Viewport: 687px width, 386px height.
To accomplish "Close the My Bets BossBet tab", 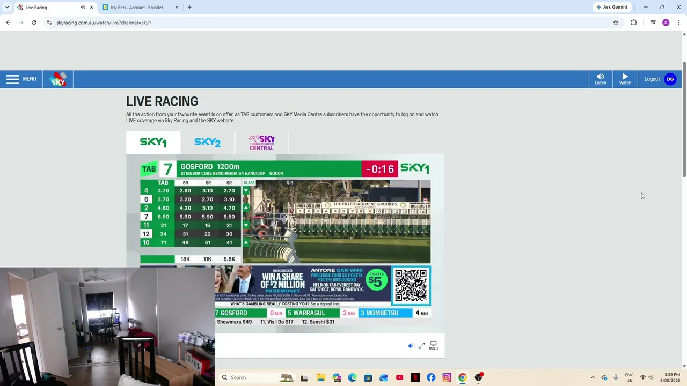I will pos(177,7).
